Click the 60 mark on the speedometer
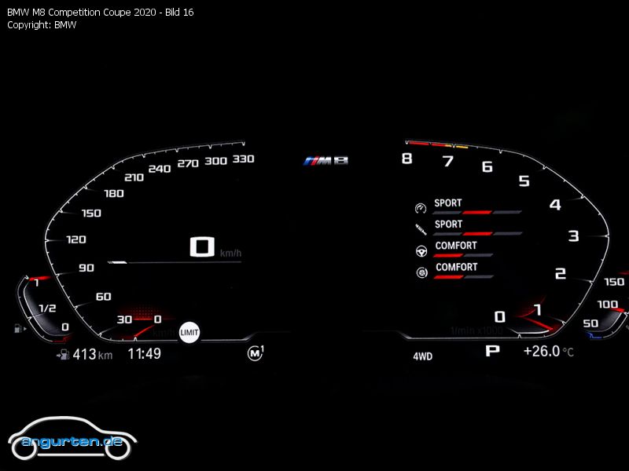Screen dimensions: 629x471 104,297
